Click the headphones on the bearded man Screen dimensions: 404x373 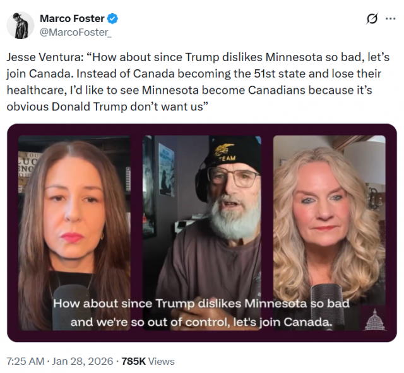tap(201, 178)
